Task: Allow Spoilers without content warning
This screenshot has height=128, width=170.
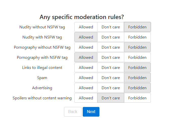Action: [x=86, y=98]
